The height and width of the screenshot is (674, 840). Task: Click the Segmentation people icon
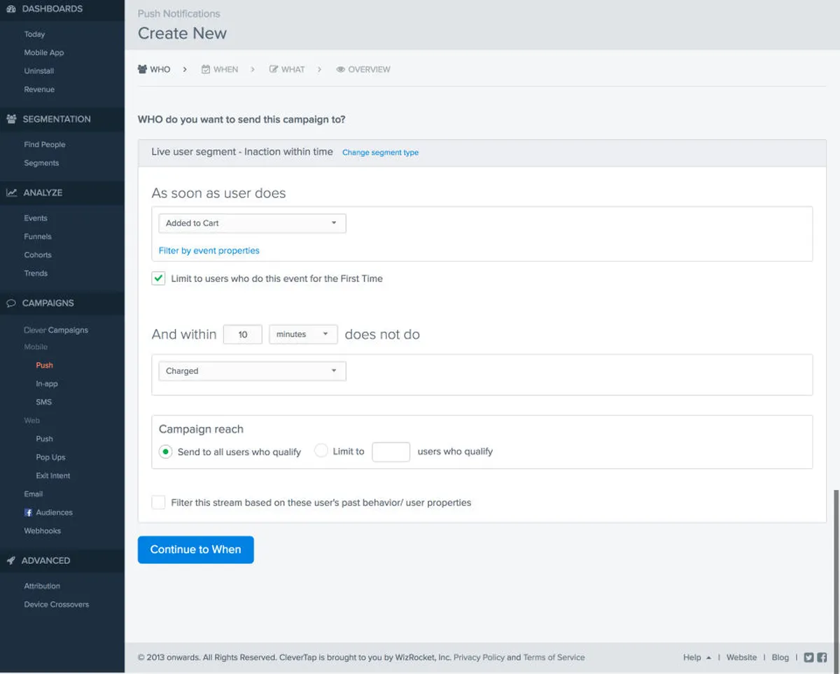(x=11, y=119)
